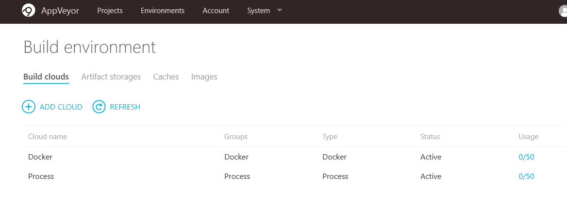Click the Add Cloud plus icon

[x=29, y=107]
